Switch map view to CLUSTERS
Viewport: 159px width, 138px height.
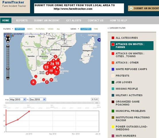86,29
